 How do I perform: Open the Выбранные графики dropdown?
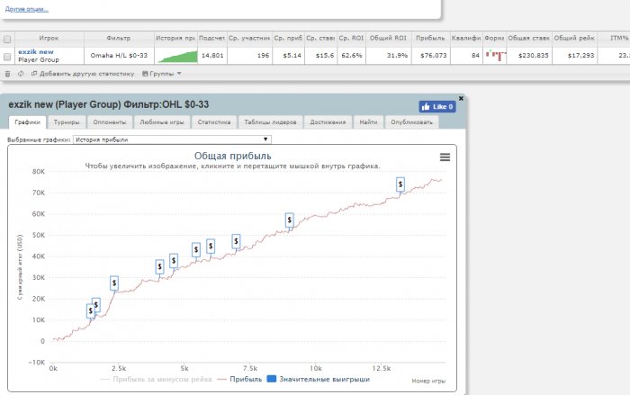pos(172,139)
